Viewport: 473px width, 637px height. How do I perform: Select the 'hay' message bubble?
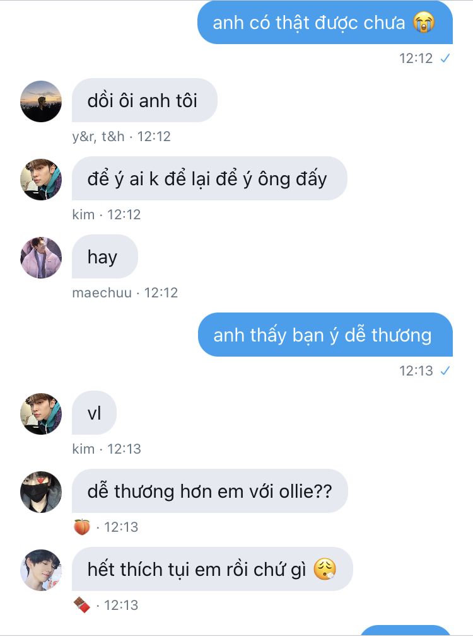tap(105, 256)
